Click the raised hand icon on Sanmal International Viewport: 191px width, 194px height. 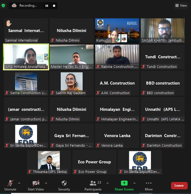(x=9, y=23)
